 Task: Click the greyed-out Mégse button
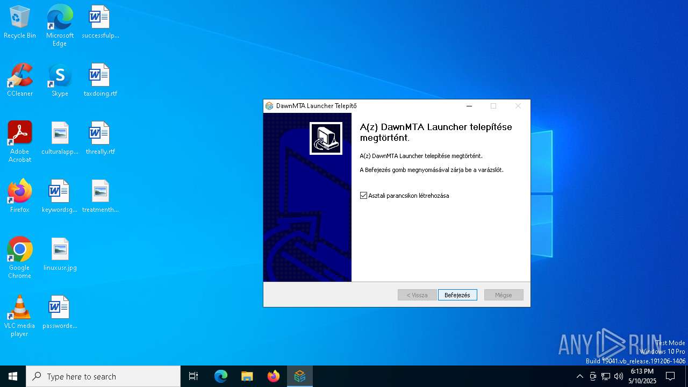coord(504,295)
